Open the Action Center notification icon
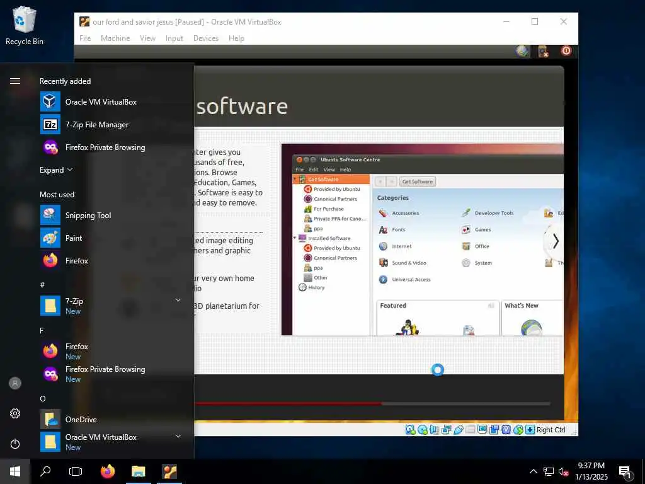The image size is (645, 484). pyautogui.click(x=625, y=473)
